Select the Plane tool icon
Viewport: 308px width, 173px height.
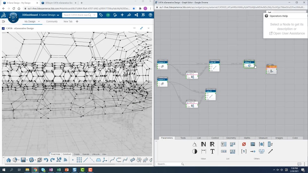98,160
